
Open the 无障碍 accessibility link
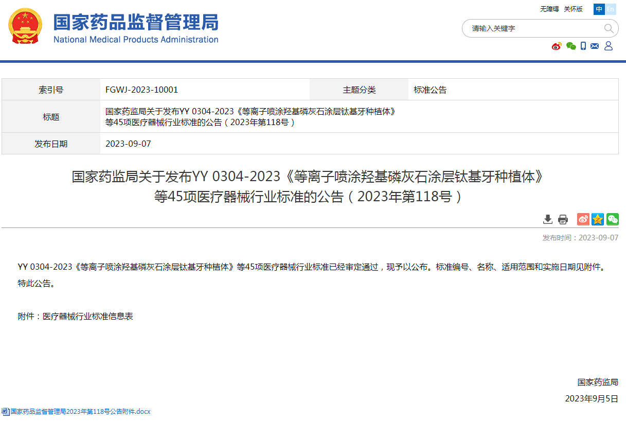(x=549, y=9)
